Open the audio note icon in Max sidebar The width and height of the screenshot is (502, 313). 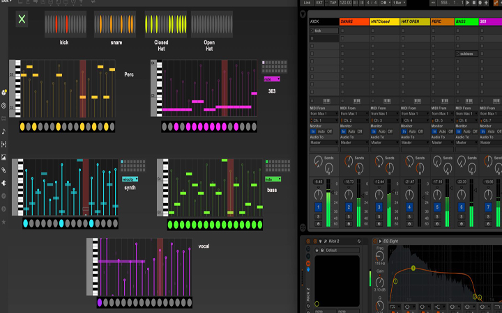(x=4, y=131)
